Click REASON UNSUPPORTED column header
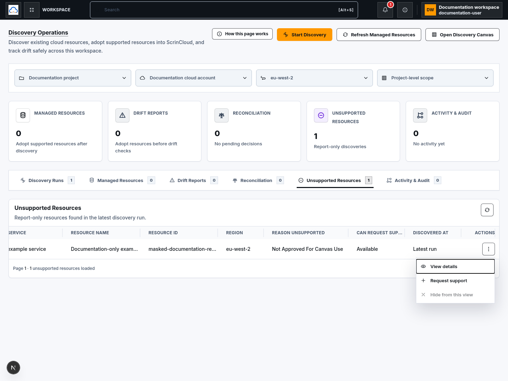Image resolution: width=508 pixels, height=381 pixels. pyautogui.click(x=298, y=233)
